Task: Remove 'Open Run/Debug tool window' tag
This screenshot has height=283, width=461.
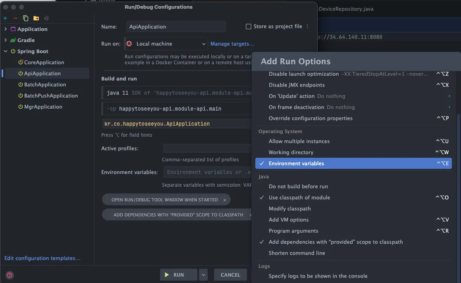Action: (225, 200)
